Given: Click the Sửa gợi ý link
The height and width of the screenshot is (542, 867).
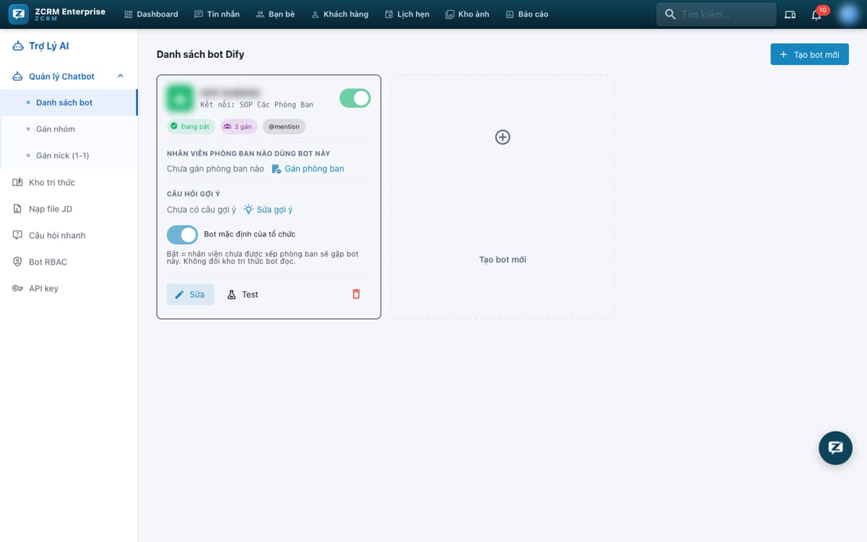Looking at the screenshot, I should (268, 210).
